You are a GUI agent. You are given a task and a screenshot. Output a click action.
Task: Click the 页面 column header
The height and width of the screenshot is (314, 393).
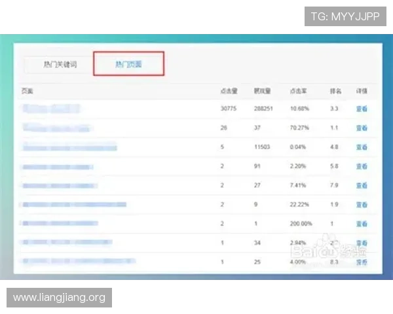(x=27, y=91)
